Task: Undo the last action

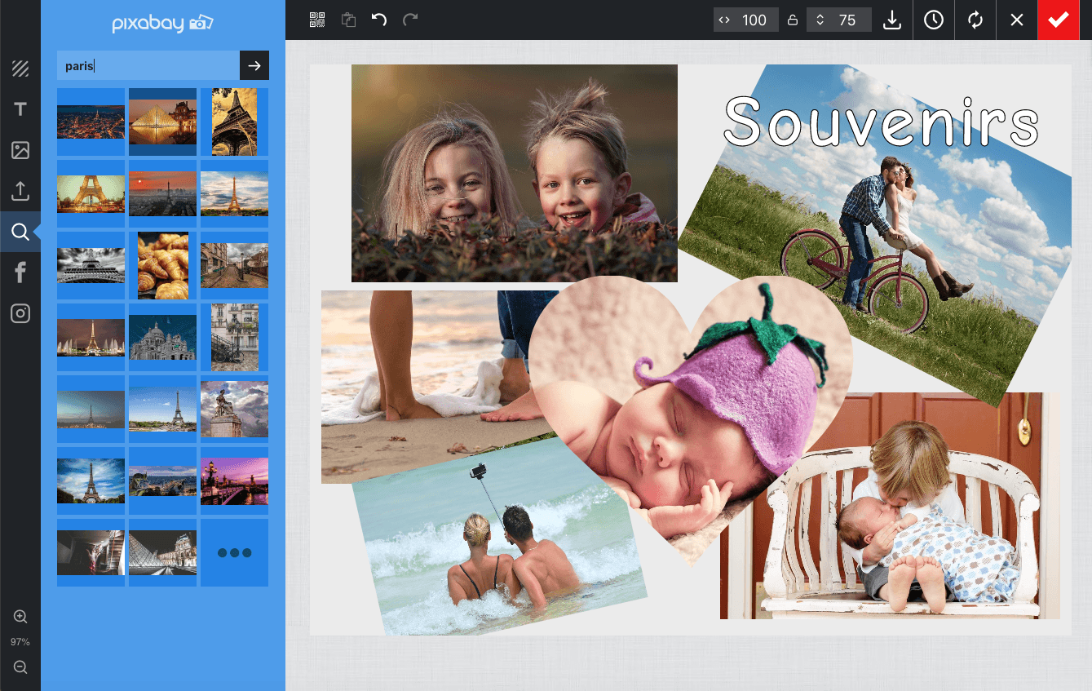Action: [x=379, y=20]
